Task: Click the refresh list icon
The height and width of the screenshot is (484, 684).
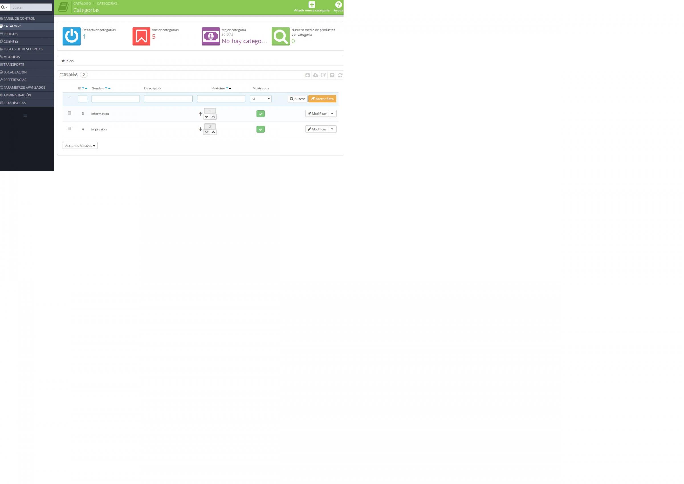Action: 340,75
